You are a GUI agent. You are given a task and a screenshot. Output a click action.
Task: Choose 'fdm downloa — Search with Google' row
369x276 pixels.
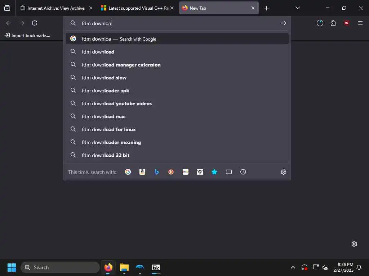tap(177, 39)
